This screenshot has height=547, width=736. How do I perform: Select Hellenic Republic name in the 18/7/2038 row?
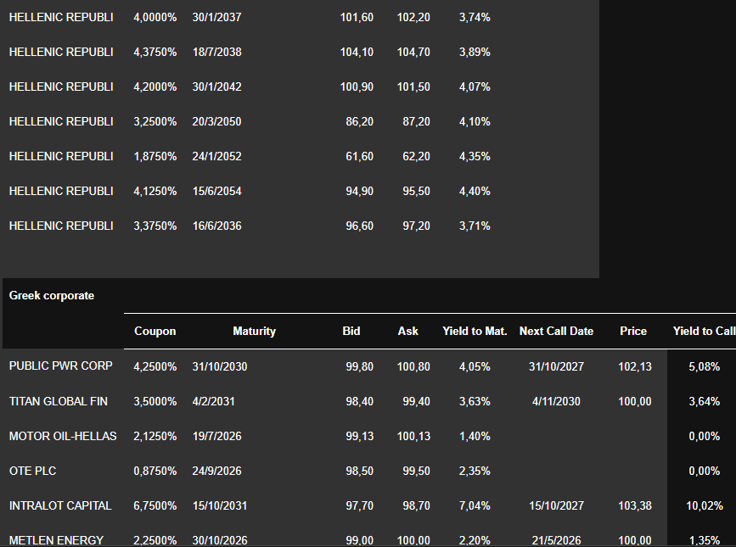[61, 52]
